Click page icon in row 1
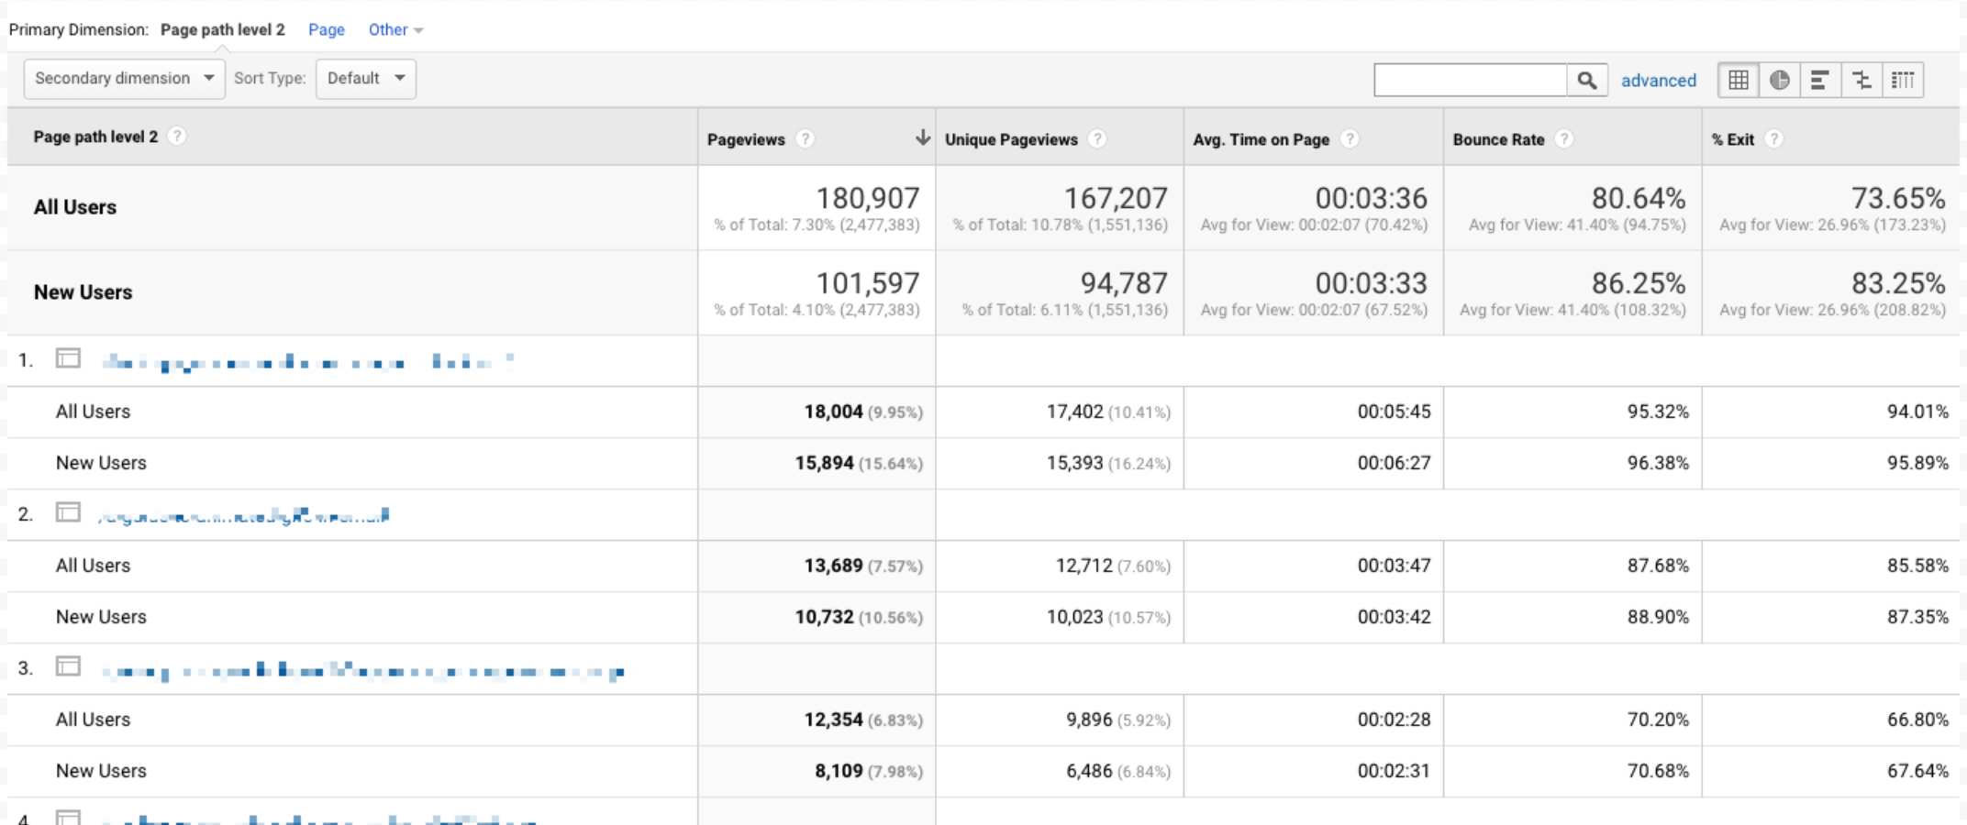The height and width of the screenshot is (825, 1967). [x=68, y=358]
